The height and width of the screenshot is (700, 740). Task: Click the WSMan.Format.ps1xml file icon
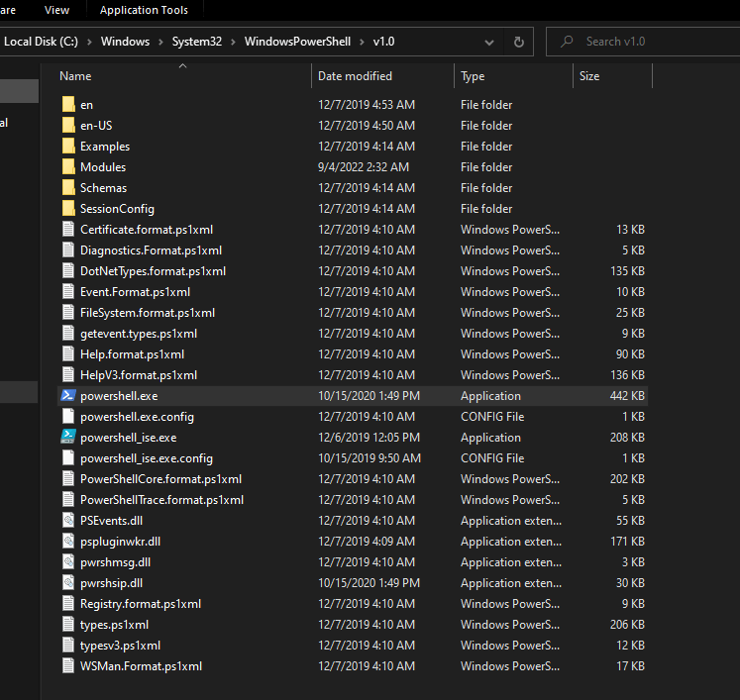(x=68, y=665)
